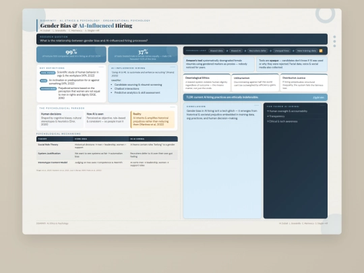Click the Biased data pill
The width and height of the screenshot is (364, 273).
(x=216, y=51)
